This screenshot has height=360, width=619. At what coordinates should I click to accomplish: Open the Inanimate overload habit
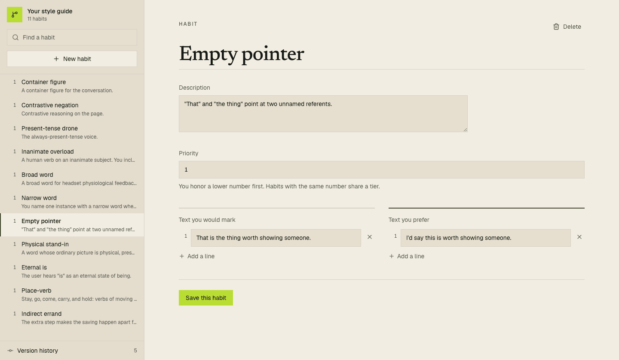(x=72, y=155)
